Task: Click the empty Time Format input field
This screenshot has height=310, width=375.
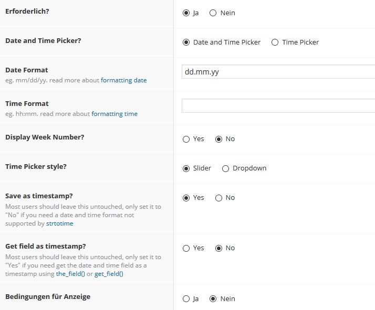Action: click(278, 105)
